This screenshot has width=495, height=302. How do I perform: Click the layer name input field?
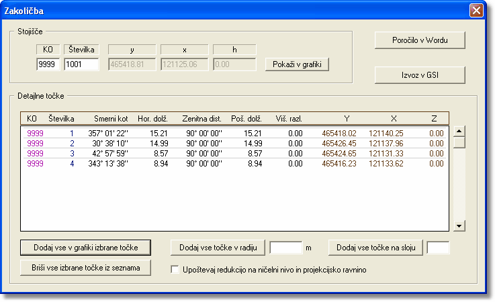[x=438, y=248]
